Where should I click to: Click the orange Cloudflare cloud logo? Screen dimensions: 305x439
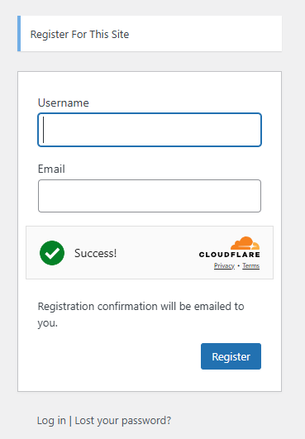pos(245,243)
